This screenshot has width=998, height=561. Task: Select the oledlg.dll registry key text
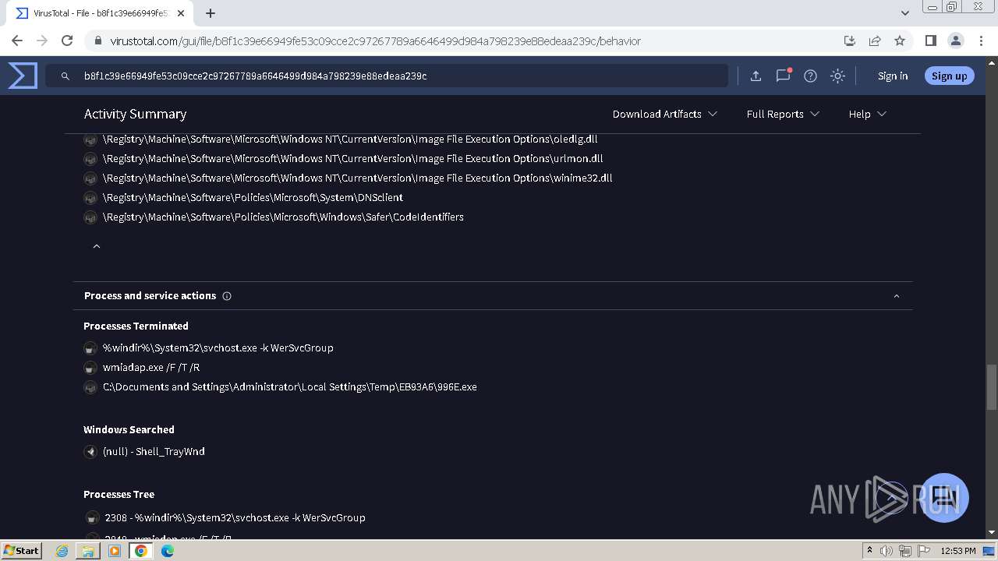pyautogui.click(x=350, y=139)
